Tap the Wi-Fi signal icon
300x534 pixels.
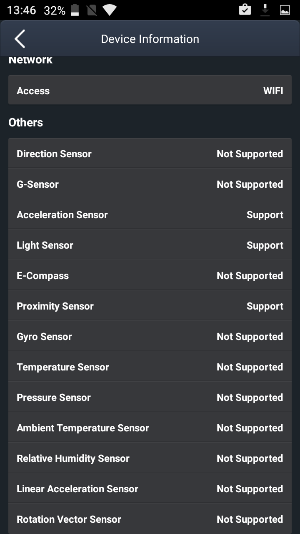[x=110, y=10]
